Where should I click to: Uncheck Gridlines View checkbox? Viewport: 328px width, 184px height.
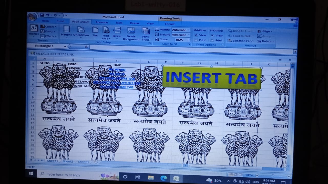(x=196, y=35)
